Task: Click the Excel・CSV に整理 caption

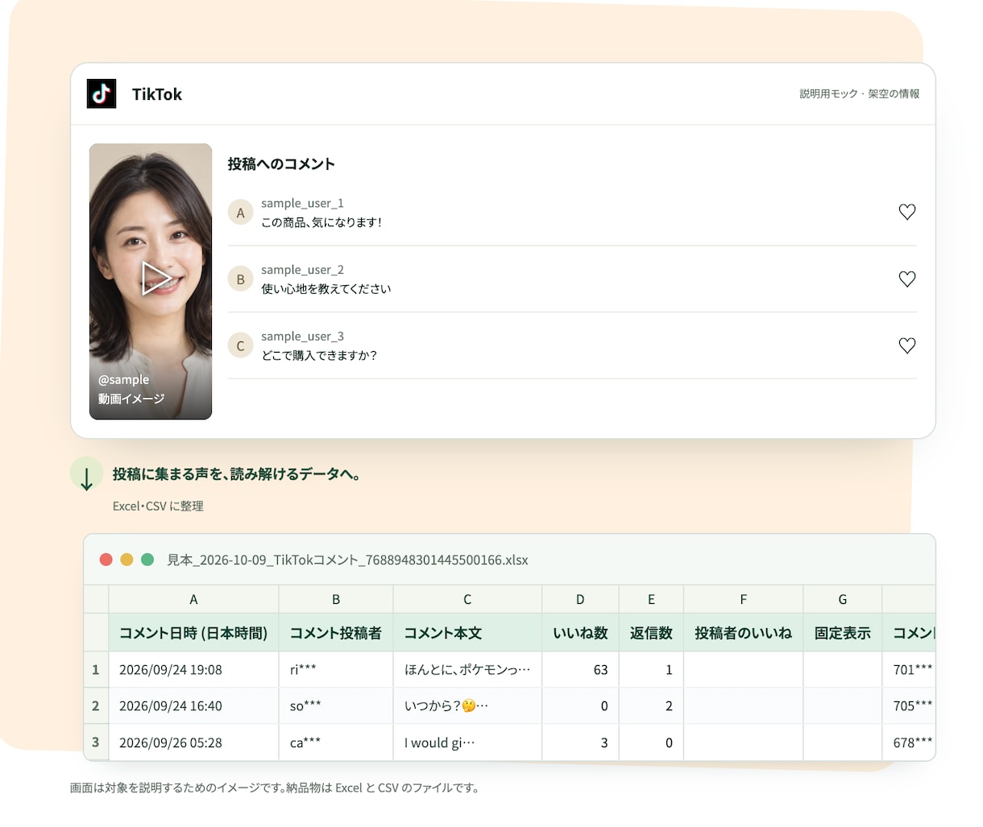Action: [158, 506]
